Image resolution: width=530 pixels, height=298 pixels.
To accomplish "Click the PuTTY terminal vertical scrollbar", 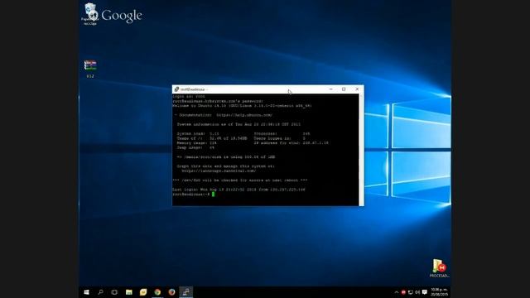I will point(361,149).
